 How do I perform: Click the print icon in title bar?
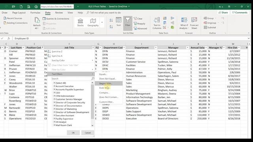36,7
